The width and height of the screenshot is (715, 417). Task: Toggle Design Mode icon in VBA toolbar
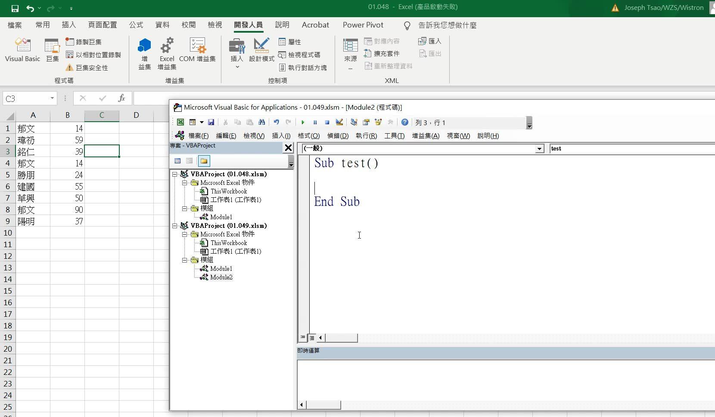[x=339, y=122]
